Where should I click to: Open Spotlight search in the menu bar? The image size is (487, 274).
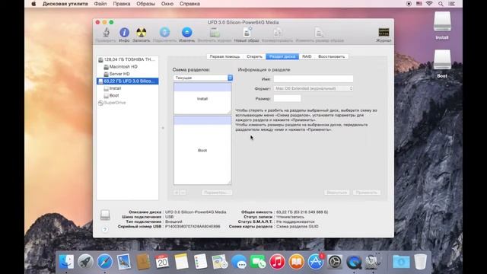click(441, 4)
